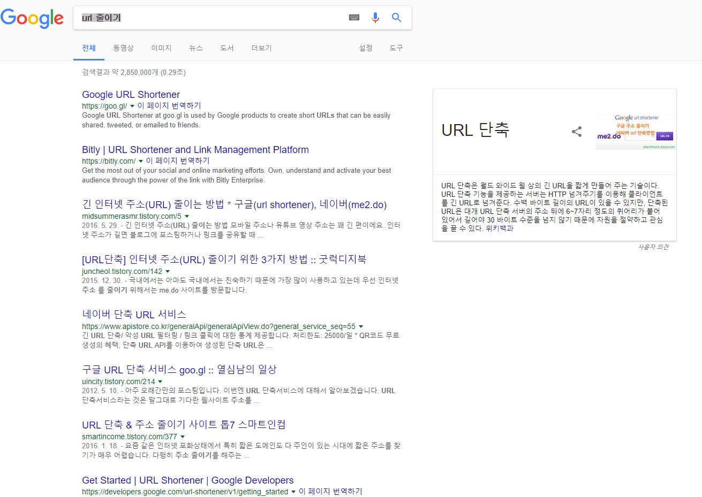The width and height of the screenshot is (702, 497).
Task: Click the green URL juncheol.tistory.com/142
Action: click(x=122, y=272)
